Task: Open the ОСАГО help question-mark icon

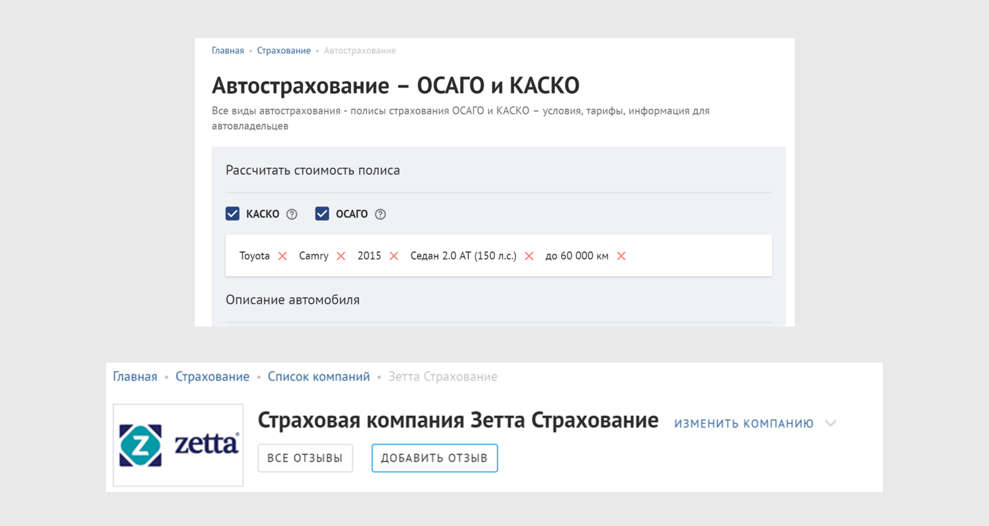Action: pos(380,214)
